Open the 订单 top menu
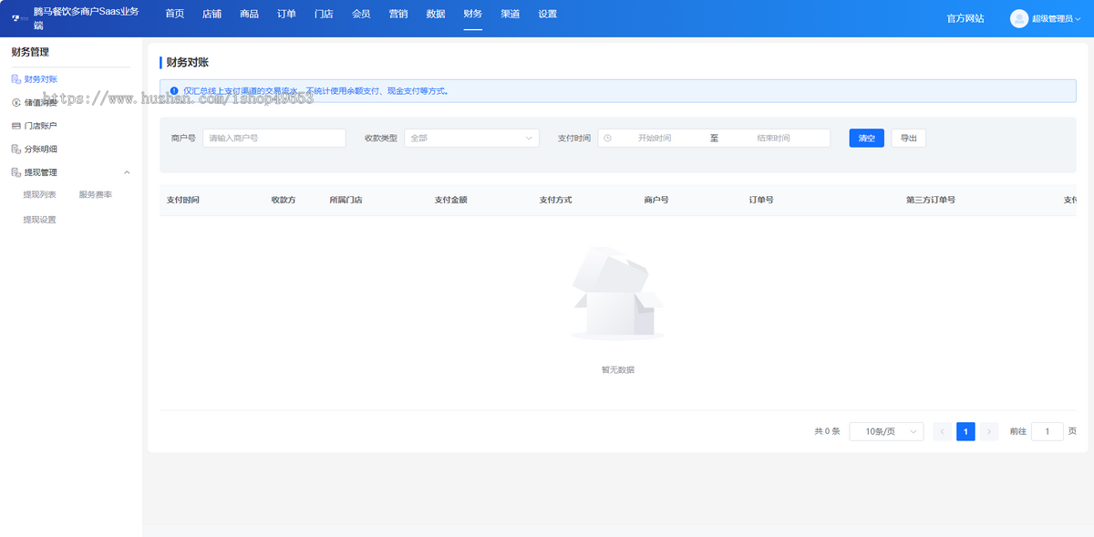Viewport: 1094px width, 537px height. tap(286, 14)
